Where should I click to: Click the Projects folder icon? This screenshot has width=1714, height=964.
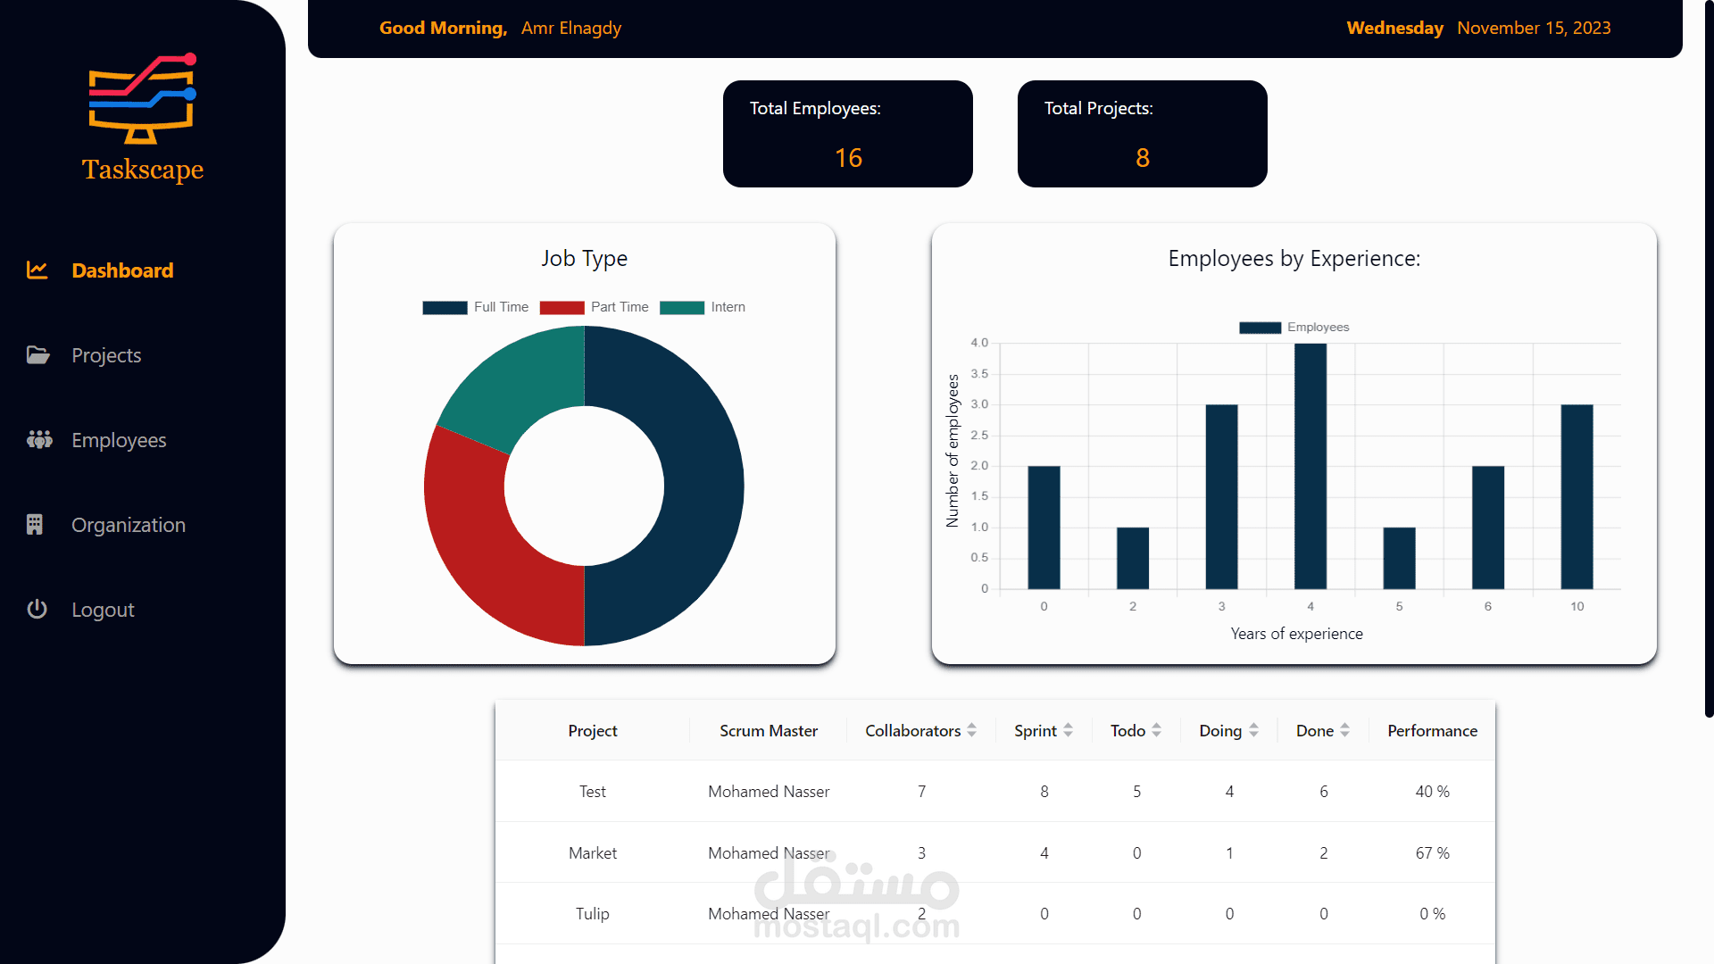click(37, 354)
